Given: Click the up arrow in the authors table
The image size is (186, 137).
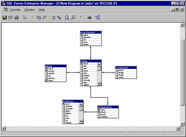Looking at the screenshot, I should [81, 105].
